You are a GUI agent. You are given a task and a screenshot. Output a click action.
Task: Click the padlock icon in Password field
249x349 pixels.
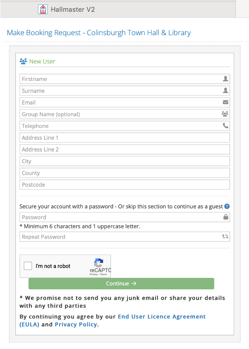[x=226, y=217]
